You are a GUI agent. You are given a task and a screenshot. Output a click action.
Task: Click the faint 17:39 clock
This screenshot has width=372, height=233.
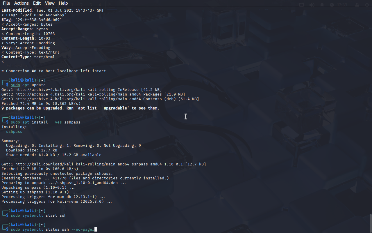[342, 5]
